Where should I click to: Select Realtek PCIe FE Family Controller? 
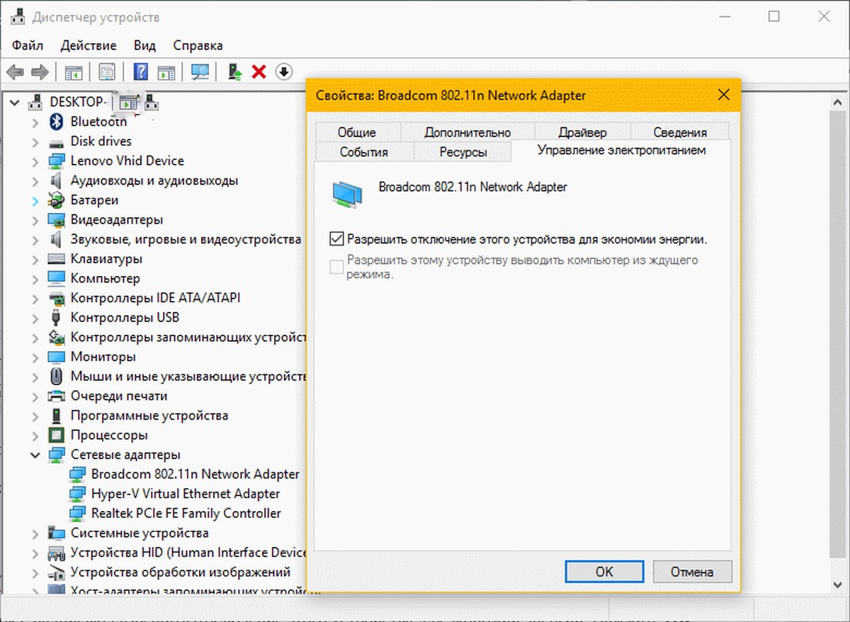point(186,513)
